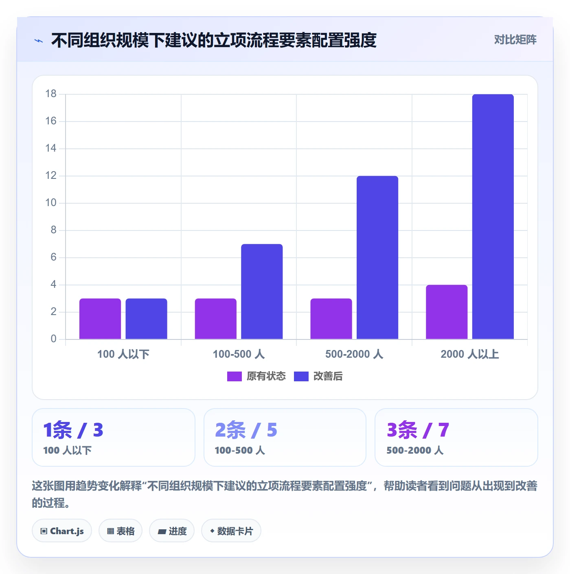
Task: Click the 100 人以下 x-axis label
Action: point(123,354)
